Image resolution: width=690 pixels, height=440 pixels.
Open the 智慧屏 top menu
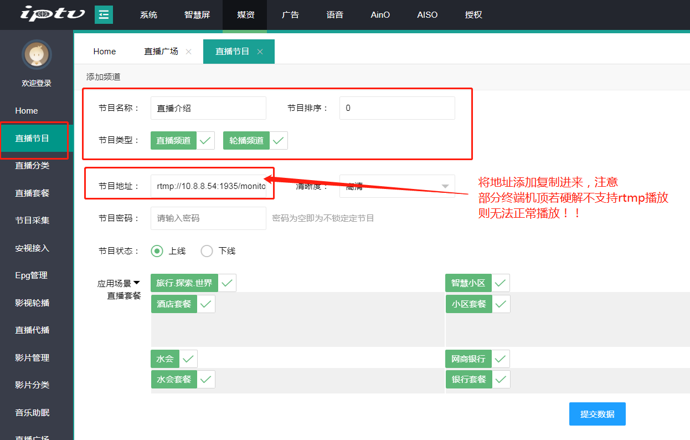point(197,15)
